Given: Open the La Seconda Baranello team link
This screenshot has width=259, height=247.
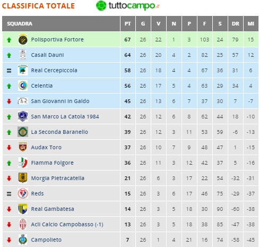Looking at the screenshot, I should (59, 132).
